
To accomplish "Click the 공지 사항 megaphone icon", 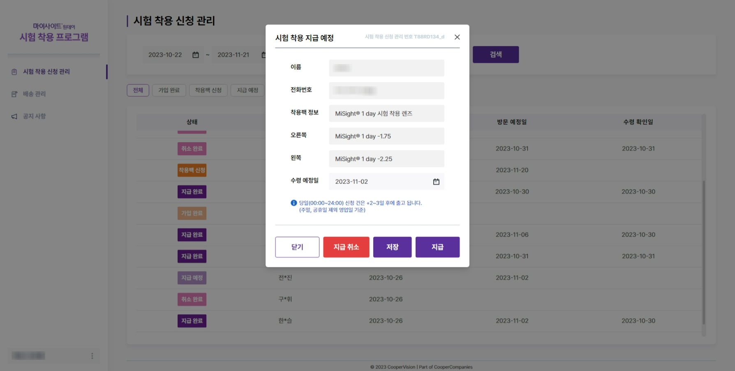I will [x=14, y=117].
